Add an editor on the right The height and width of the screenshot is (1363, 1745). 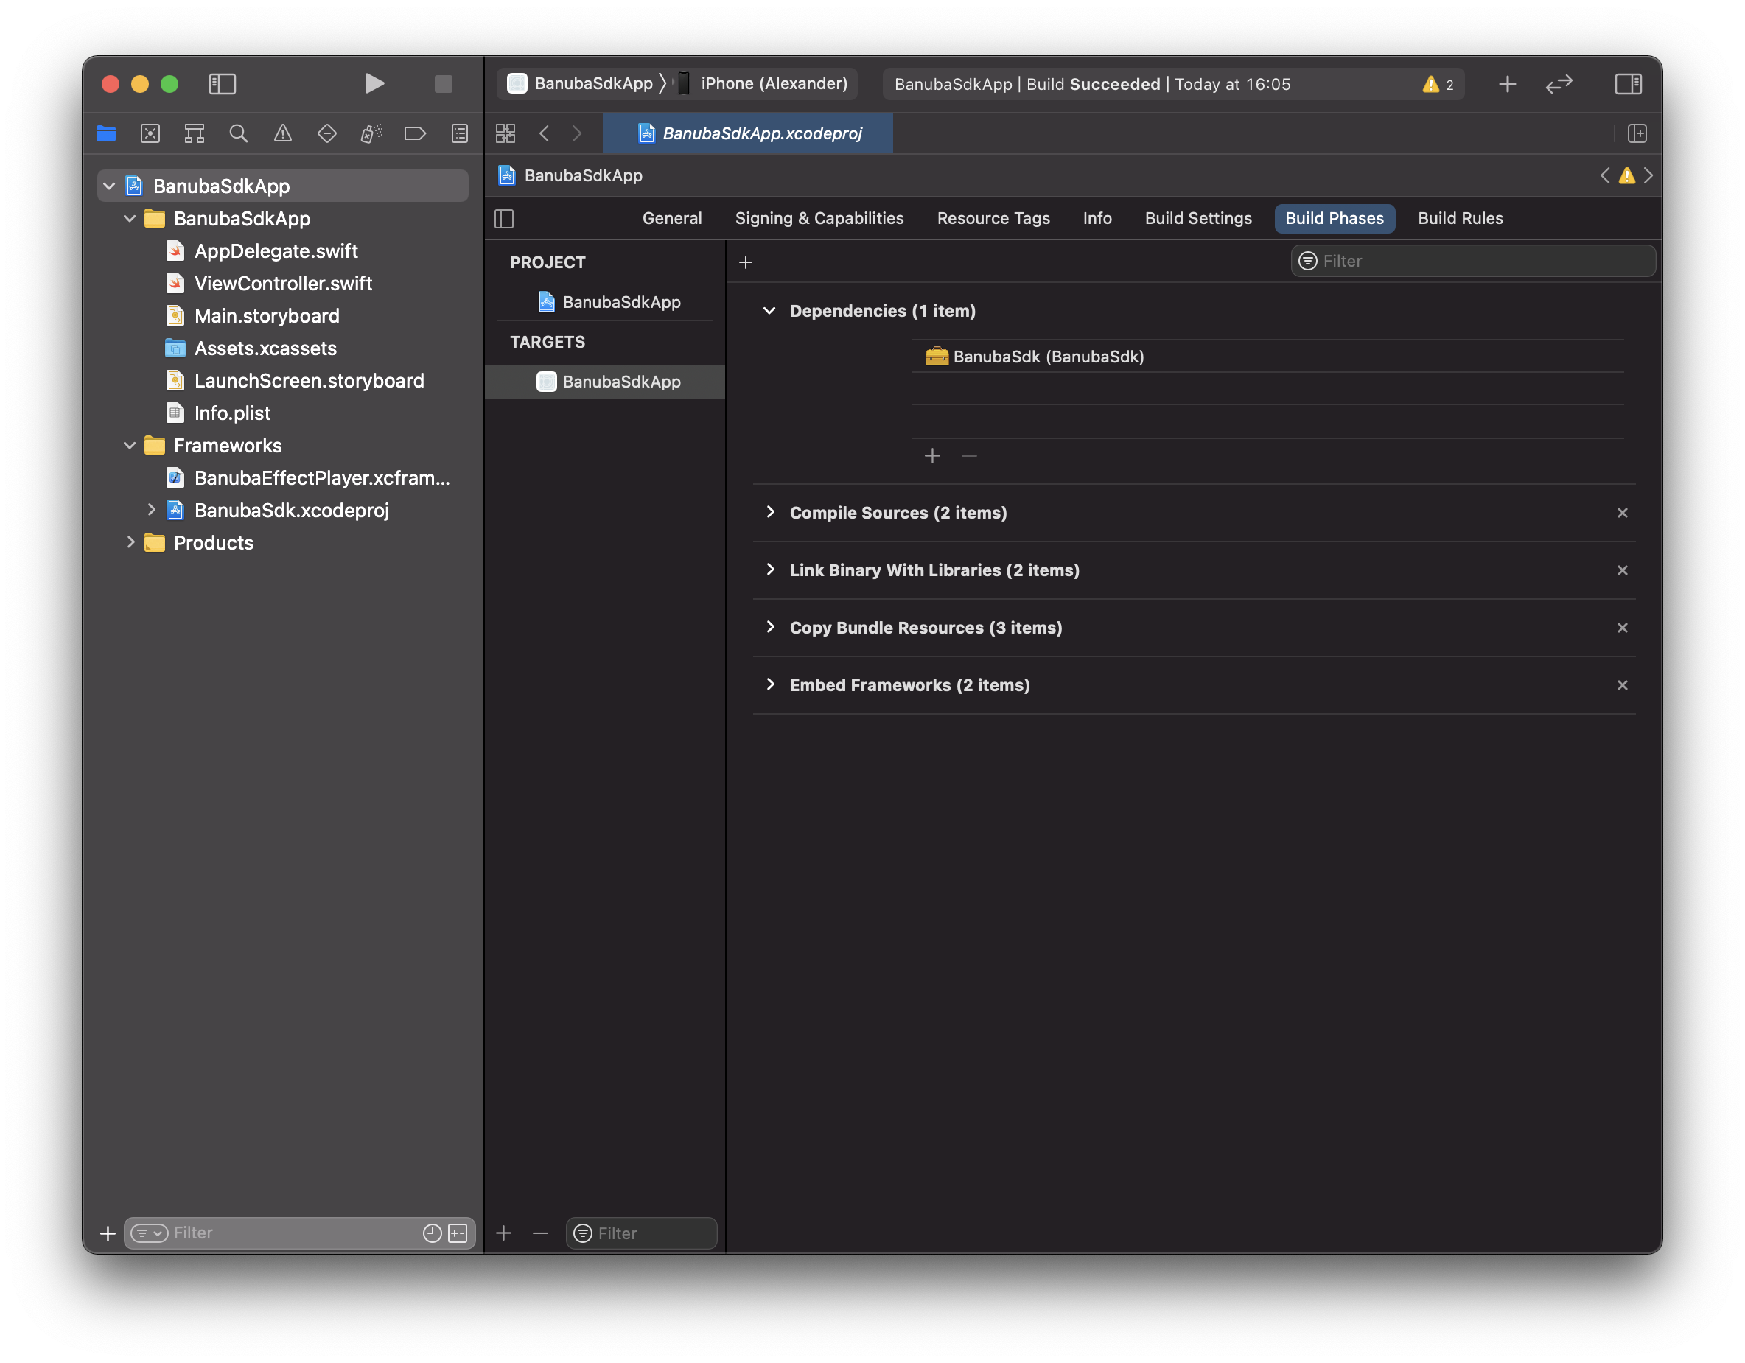pos(1637,133)
